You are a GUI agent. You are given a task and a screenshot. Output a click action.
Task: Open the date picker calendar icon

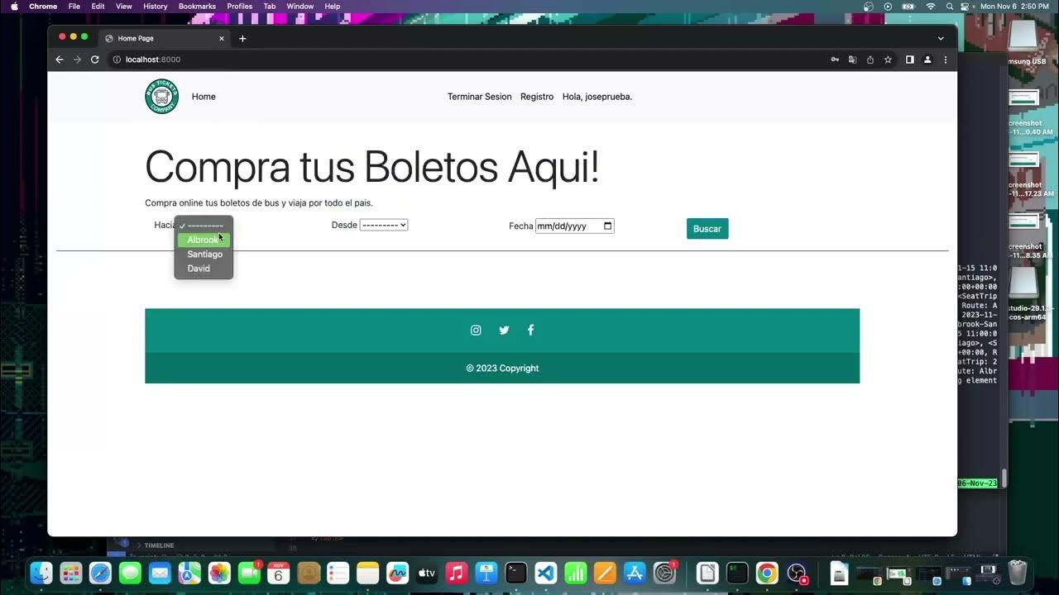coord(608,226)
